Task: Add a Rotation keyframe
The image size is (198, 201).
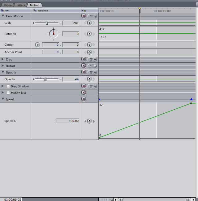Action: [x=89, y=34]
